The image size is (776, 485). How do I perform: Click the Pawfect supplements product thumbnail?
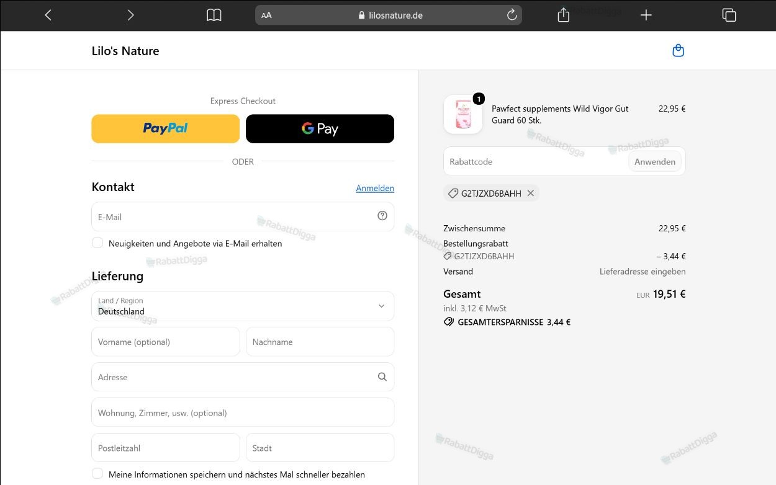tap(463, 114)
